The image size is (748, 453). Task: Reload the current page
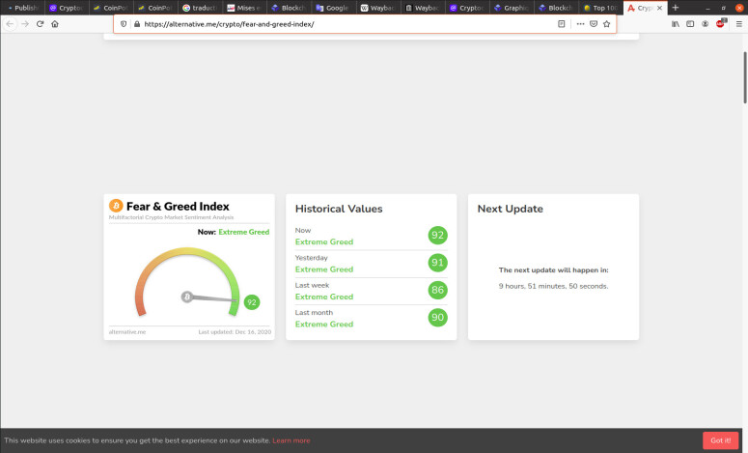(x=41, y=24)
